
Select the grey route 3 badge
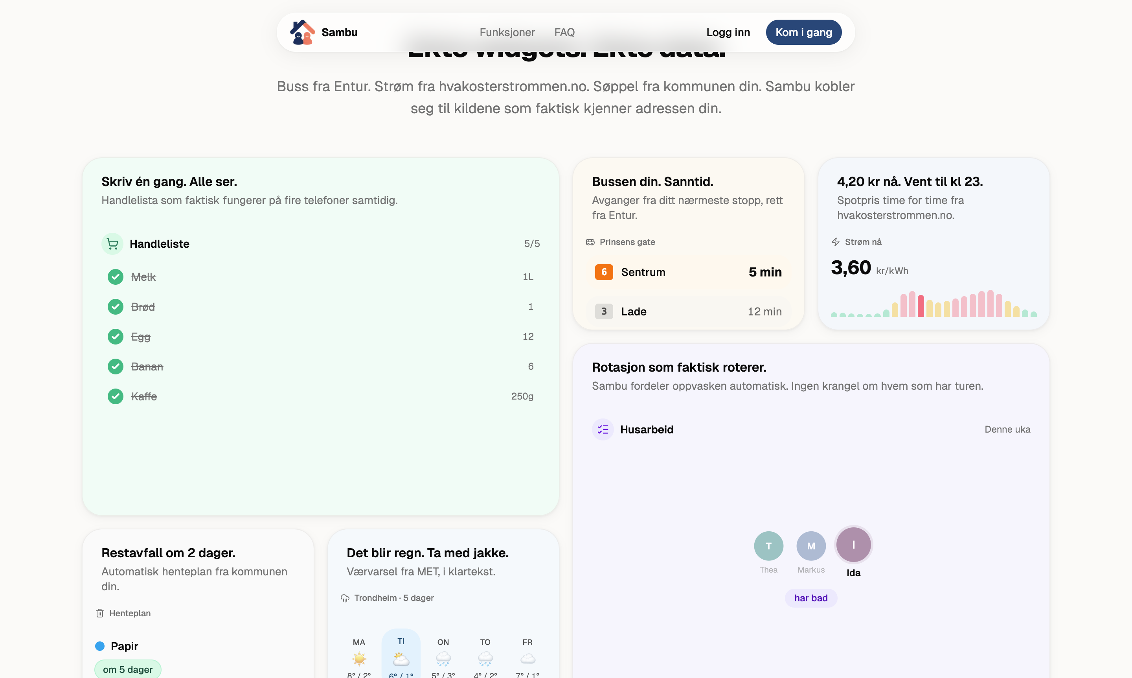point(604,311)
